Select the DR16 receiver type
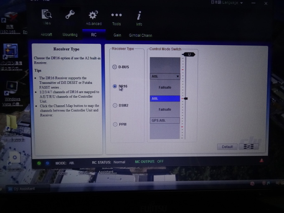 (115, 86)
